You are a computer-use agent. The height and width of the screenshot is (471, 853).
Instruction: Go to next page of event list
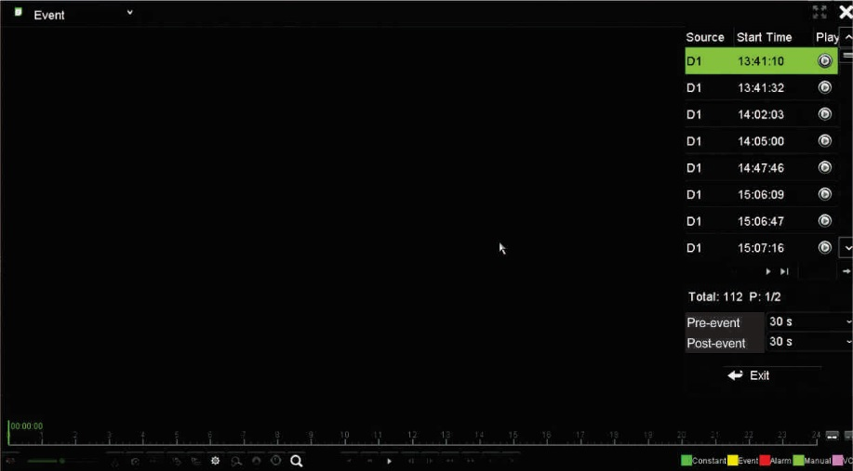point(768,271)
